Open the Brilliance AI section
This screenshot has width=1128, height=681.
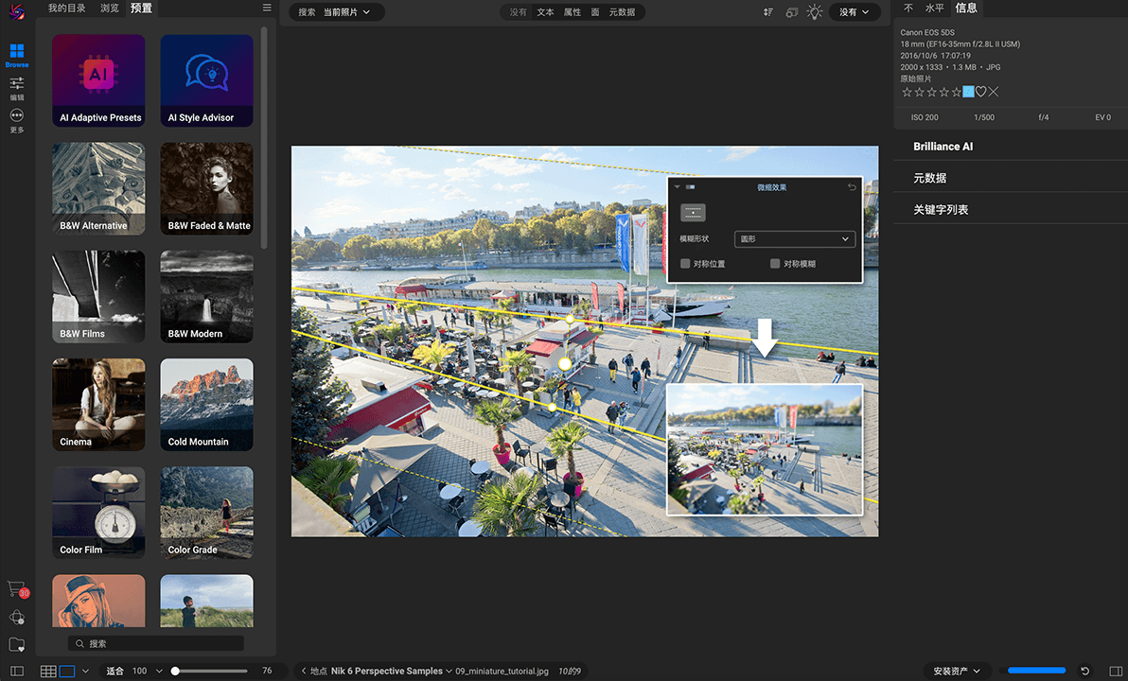943,147
